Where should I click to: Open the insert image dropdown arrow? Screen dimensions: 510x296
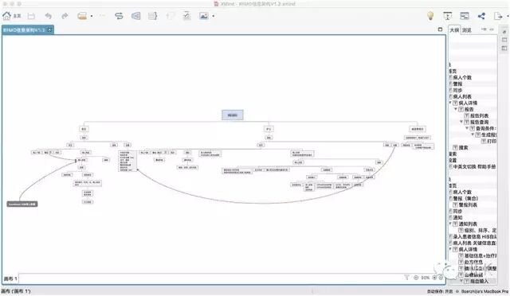click(x=214, y=16)
